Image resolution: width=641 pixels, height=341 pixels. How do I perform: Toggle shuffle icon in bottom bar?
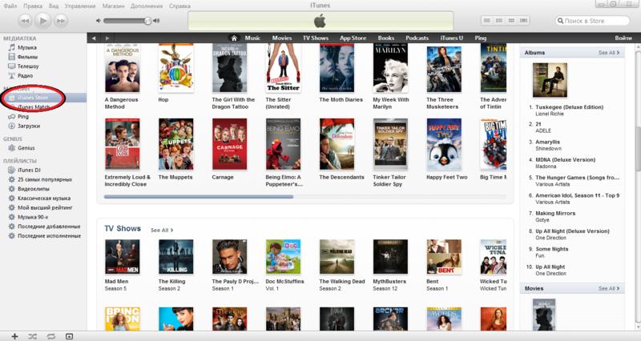coord(32,336)
